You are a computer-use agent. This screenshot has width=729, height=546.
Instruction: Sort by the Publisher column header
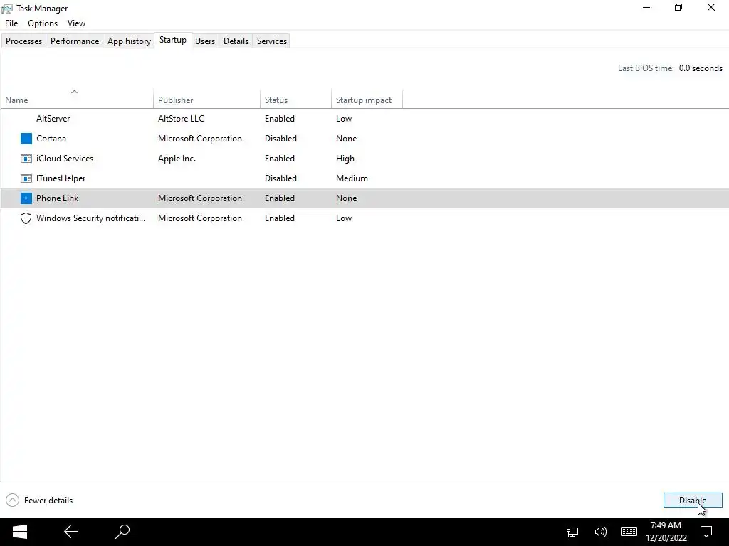[x=206, y=100]
